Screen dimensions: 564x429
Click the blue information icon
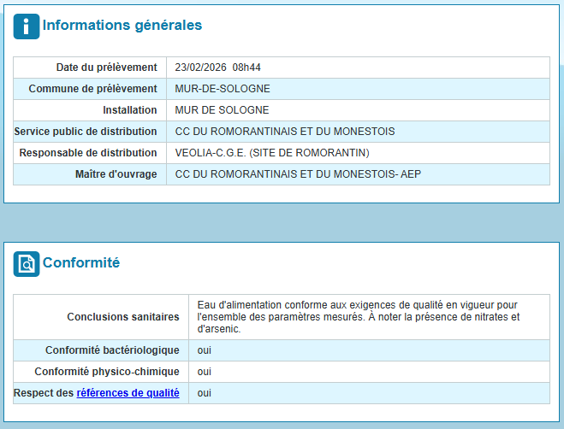[x=26, y=26]
